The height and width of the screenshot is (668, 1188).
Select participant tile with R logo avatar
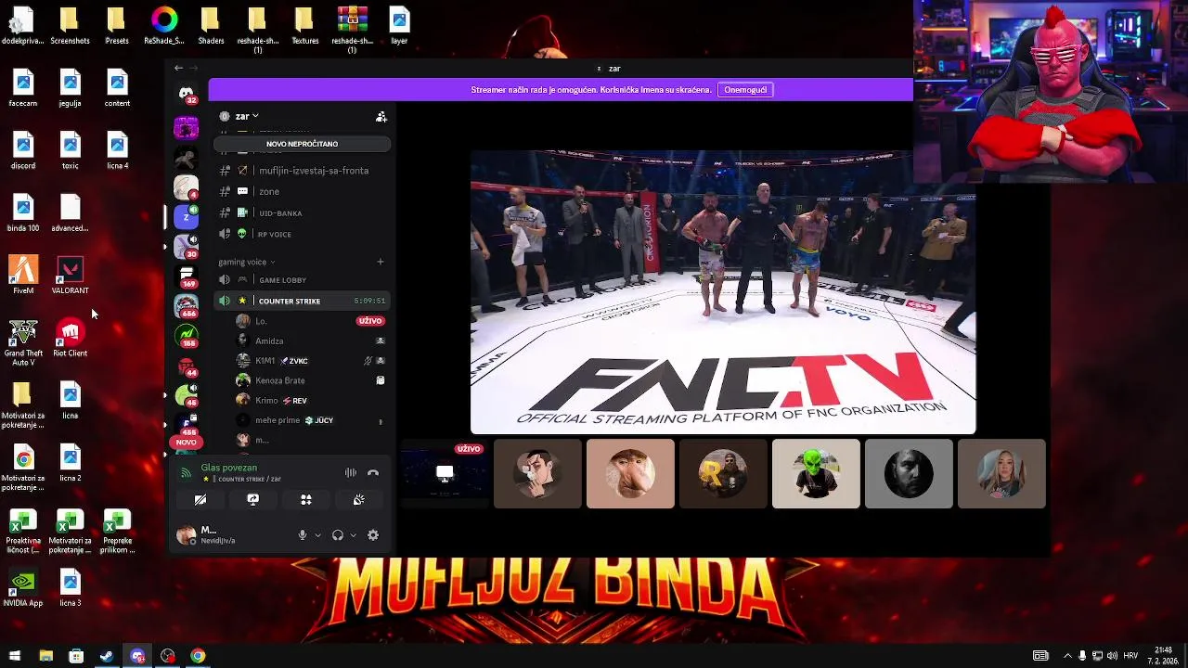click(x=723, y=474)
